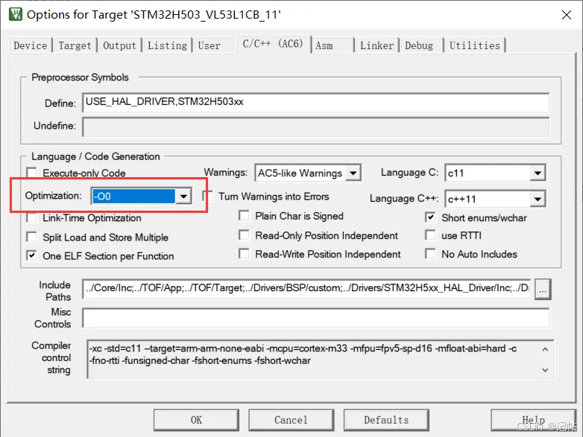
Task: Open the Listing tab
Action: point(167,45)
